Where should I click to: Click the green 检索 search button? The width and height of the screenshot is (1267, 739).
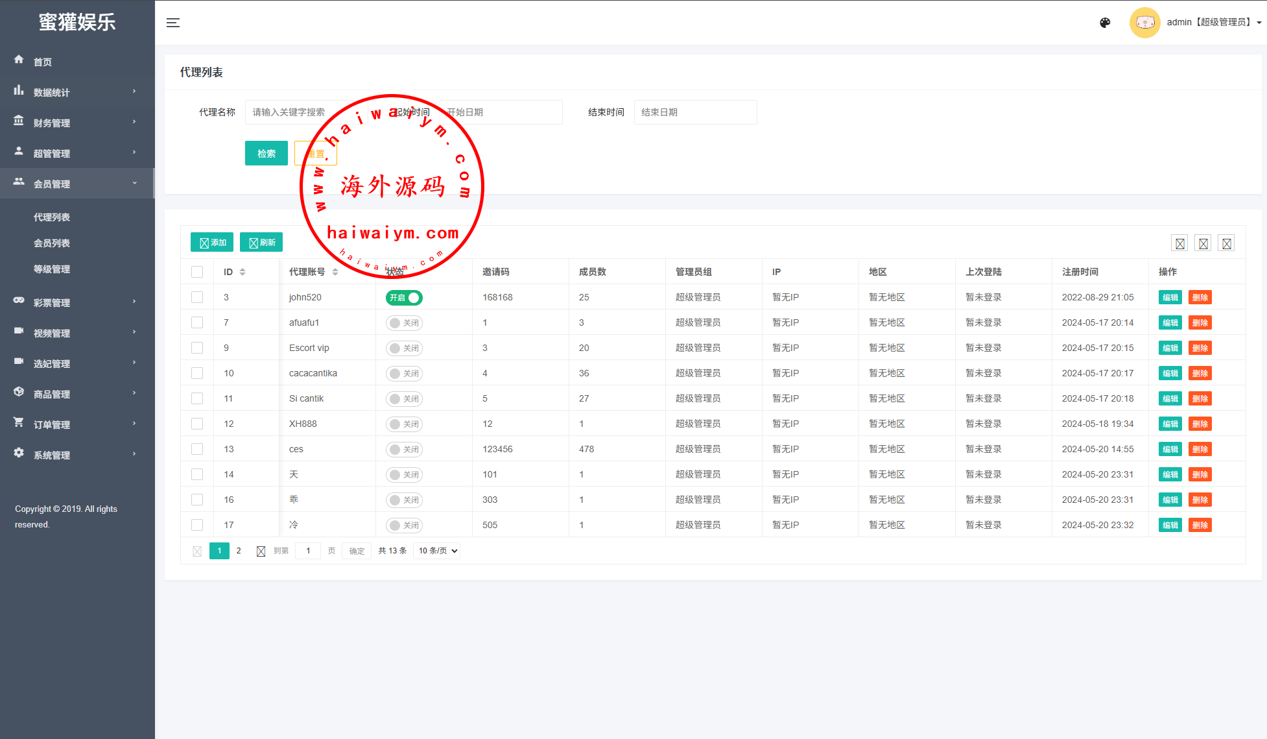[x=266, y=154]
